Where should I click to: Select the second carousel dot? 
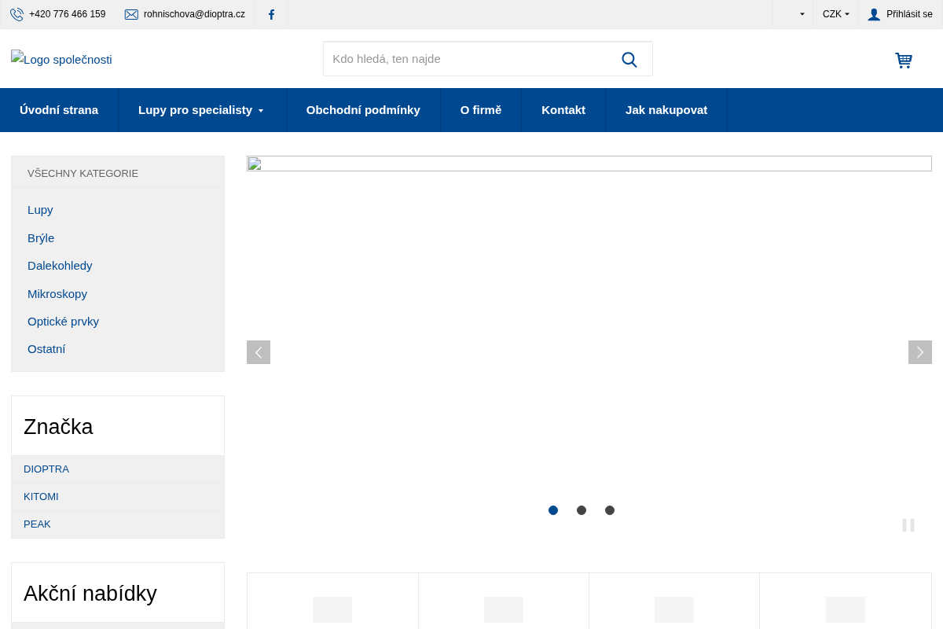[x=582, y=510]
